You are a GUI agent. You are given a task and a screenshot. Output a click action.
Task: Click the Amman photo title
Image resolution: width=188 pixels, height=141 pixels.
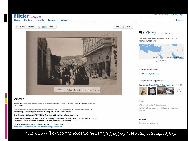19,99
